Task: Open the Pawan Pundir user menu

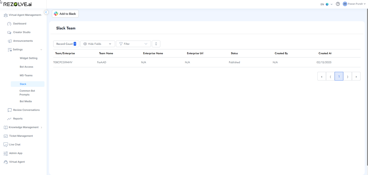Action: click(x=354, y=4)
